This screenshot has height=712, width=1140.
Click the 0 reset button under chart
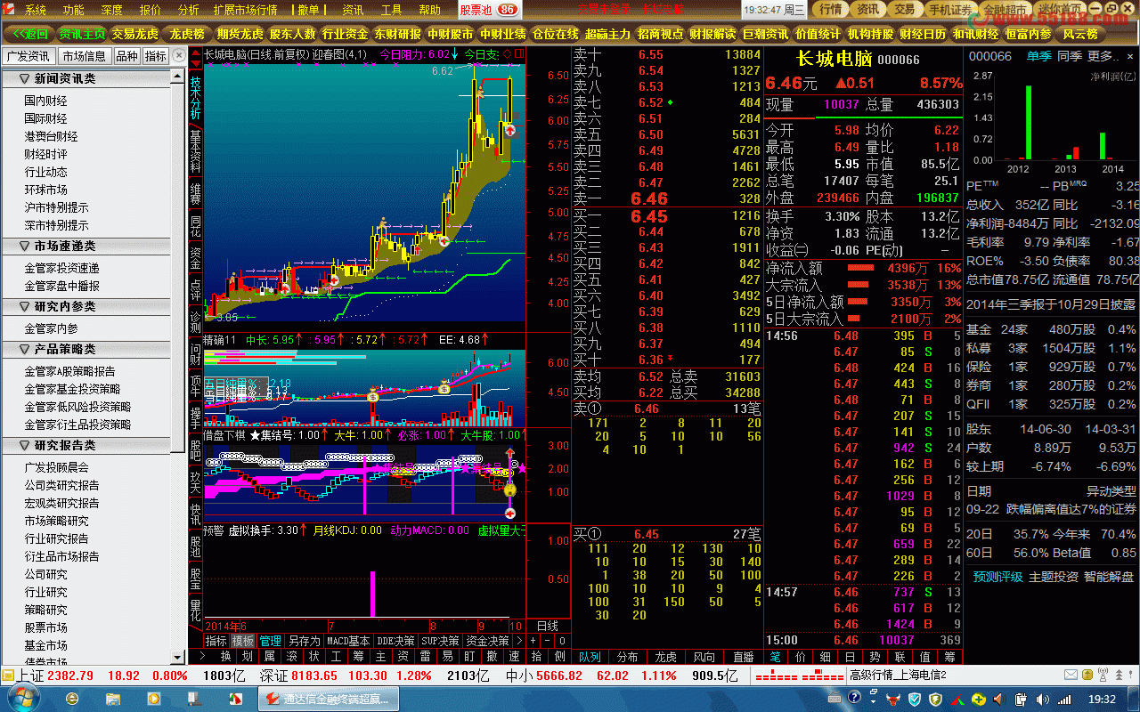(562, 641)
